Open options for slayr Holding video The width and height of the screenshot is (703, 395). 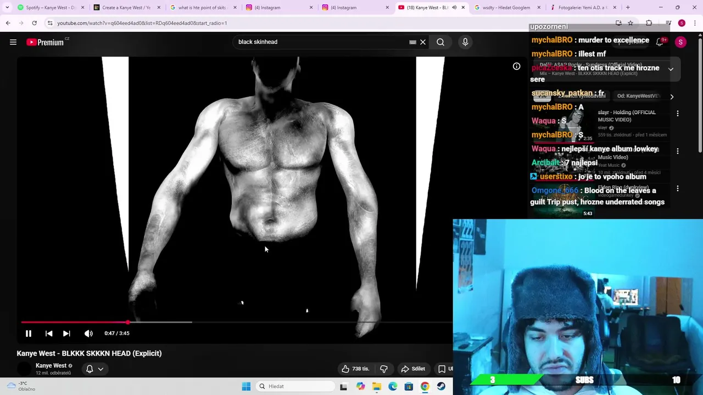tap(678, 114)
